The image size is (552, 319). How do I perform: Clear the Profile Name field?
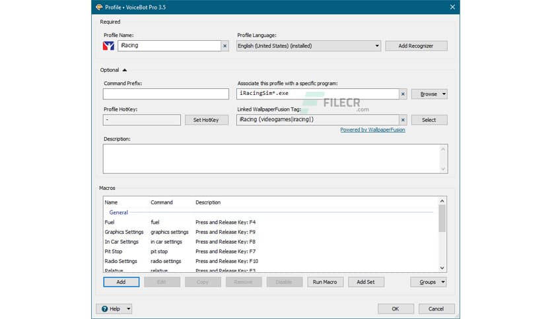(x=224, y=45)
